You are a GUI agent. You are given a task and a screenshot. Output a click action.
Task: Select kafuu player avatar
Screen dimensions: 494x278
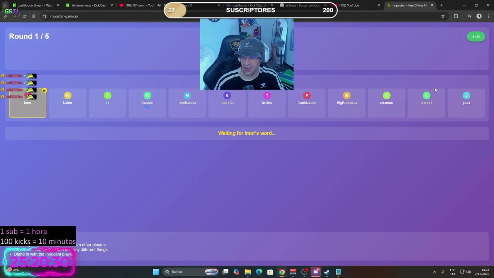[x=68, y=95]
